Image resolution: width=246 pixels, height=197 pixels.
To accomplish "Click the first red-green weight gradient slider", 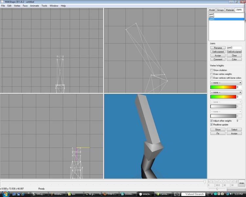I will pos(223,87).
